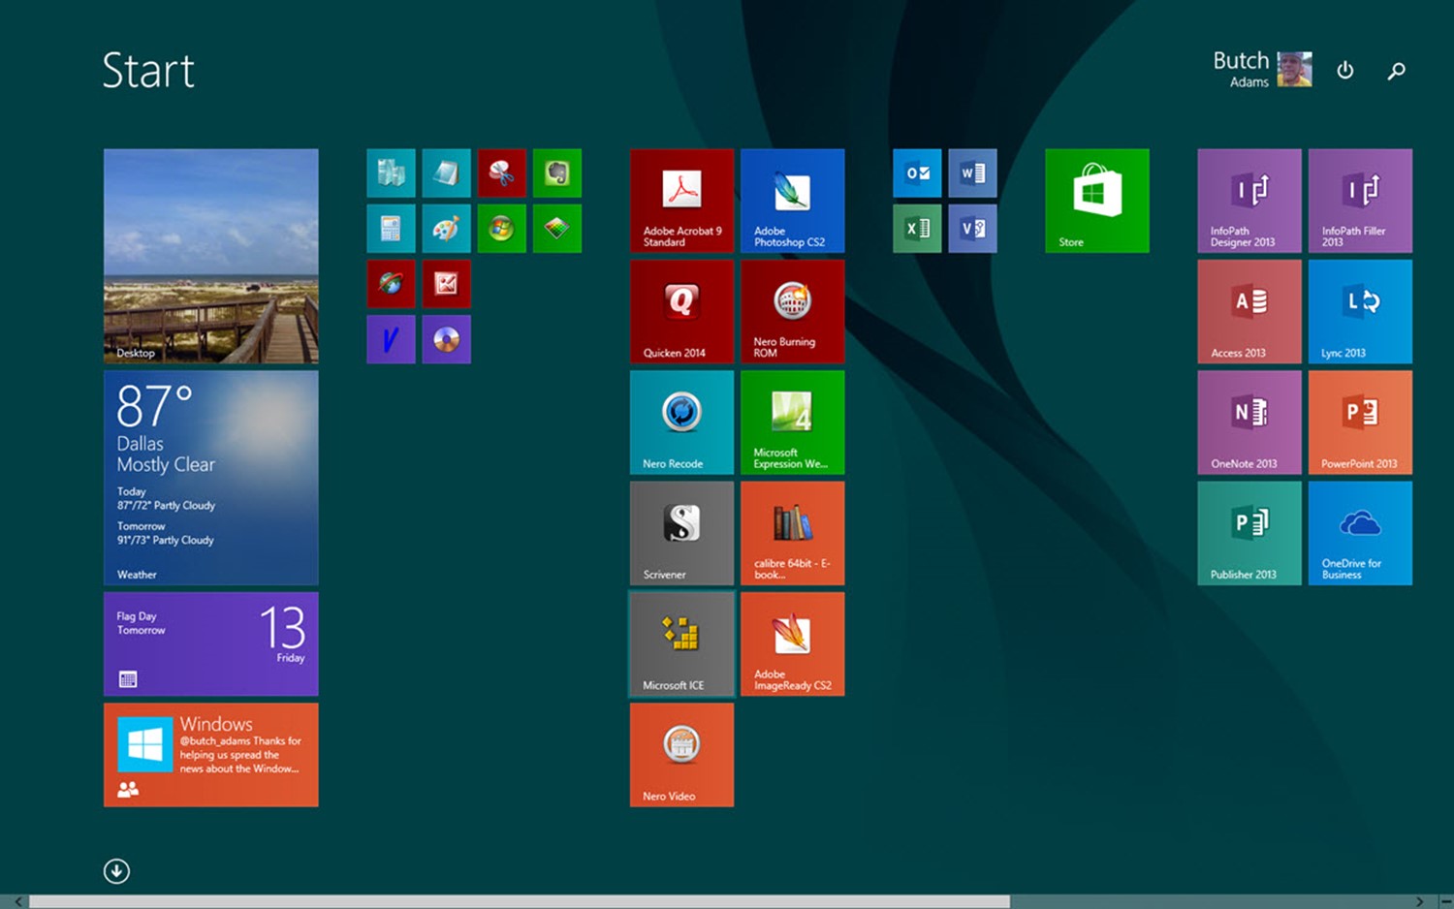
Task: Launch the Lync 2013 tile
Action: pos(1360,311)
